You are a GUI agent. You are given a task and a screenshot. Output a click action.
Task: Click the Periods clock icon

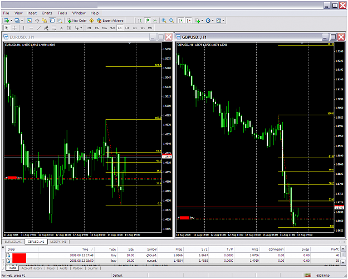[208, 21]
